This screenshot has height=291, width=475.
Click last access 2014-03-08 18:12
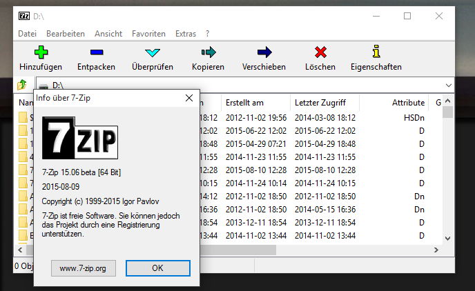325,118
